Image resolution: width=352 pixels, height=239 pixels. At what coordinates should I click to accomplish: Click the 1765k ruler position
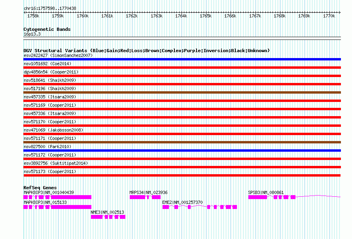[206, 16]
